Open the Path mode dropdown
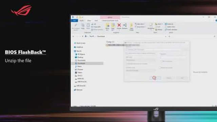217x122 pixels. click(x=140, y=60)
